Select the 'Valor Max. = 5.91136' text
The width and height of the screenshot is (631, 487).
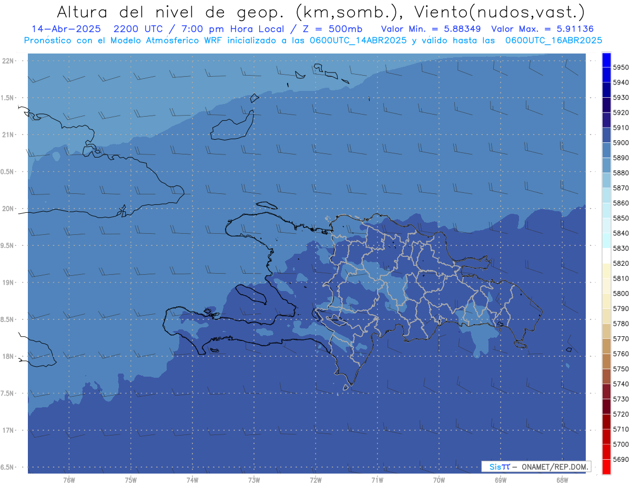coord(543,29)
